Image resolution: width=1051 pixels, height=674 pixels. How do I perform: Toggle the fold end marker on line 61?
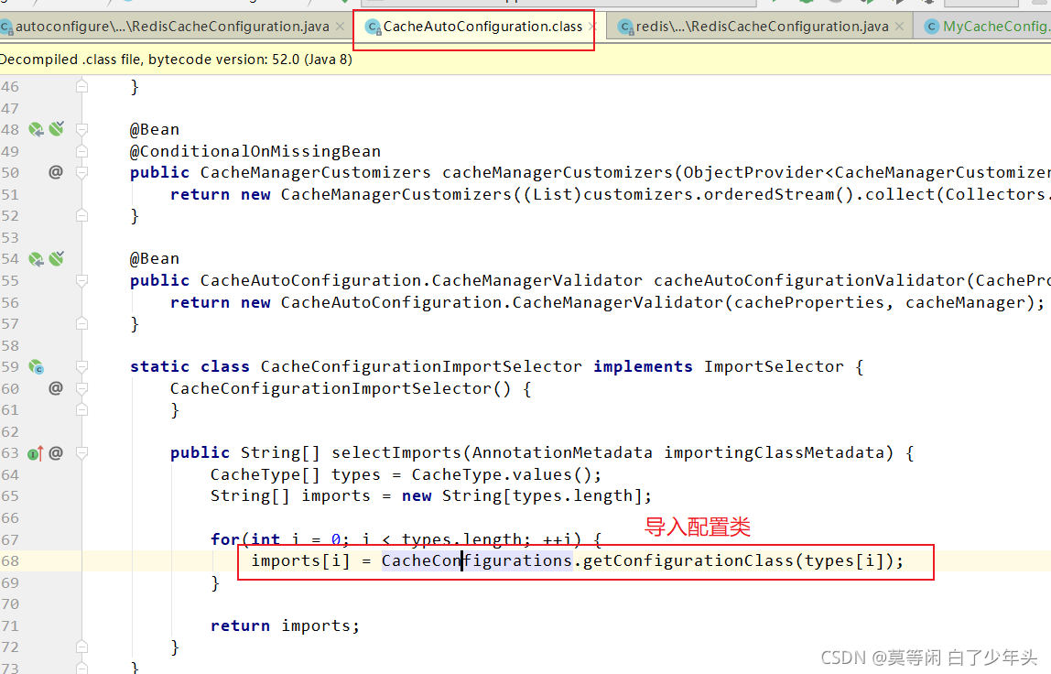coord(81,409)
